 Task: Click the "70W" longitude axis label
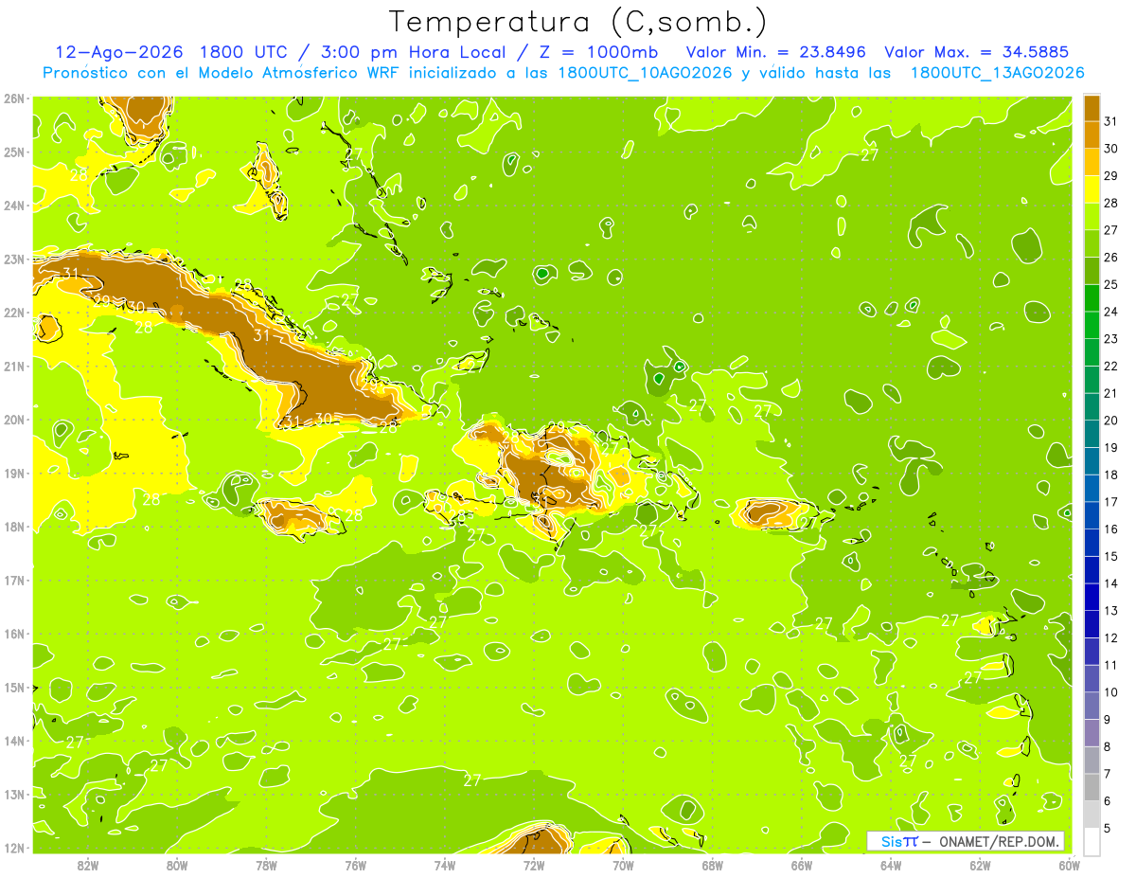click(x=623, y=865)
